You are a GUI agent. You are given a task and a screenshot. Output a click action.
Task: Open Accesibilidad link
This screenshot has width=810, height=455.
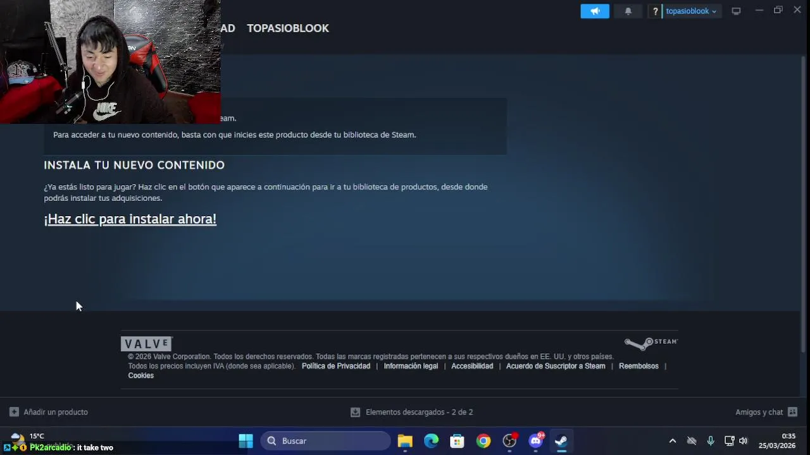pos(472,366)
